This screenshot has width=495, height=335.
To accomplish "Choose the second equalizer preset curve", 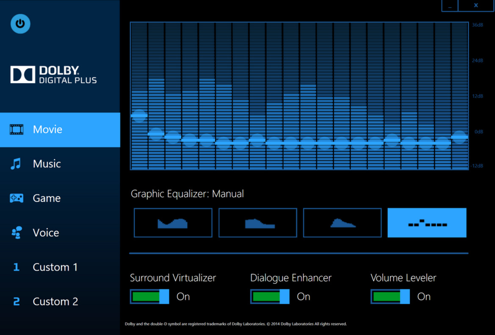I will coord(257,223).
